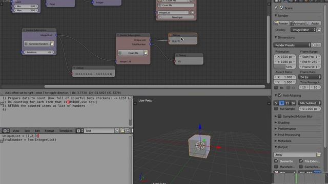Toggle the Anti-Aliasing checkbox

(280, 96)
